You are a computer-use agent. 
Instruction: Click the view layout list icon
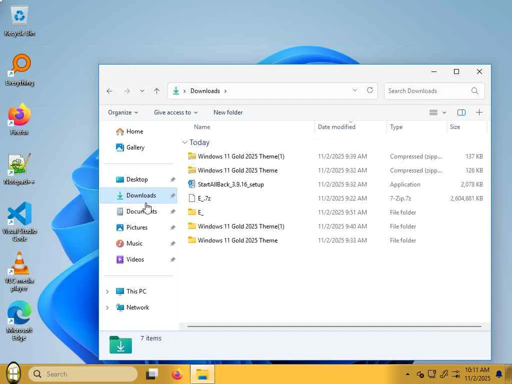point(433,112)
